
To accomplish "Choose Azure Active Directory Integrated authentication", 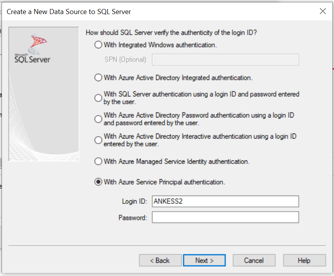I will 98,78.
